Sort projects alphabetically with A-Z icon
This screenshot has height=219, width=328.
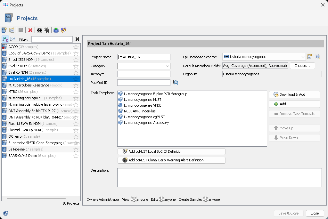[x=5, y=39]
